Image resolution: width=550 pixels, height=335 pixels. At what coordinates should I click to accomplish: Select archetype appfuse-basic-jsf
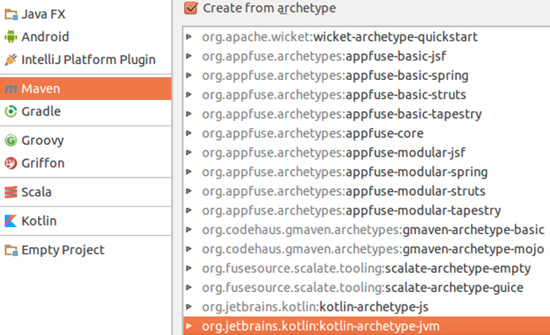(324, 56)
